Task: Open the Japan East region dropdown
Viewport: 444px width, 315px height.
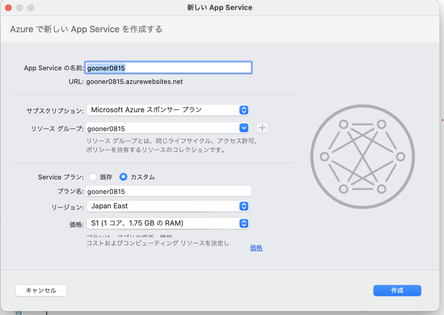Action: click(x=168, y=206)
